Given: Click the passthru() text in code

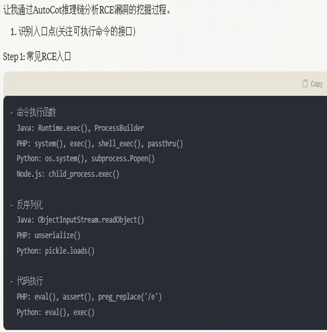Looking at the screenshot, I should (165, 144).
